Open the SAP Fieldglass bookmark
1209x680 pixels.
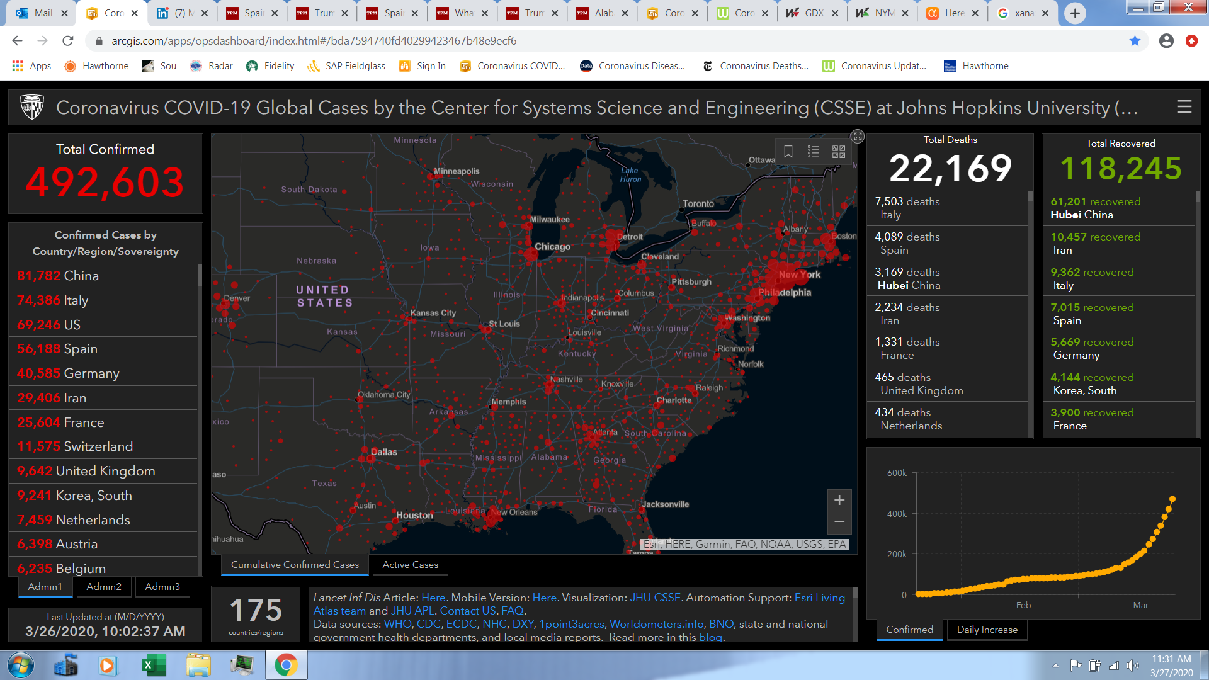point(346,66)
